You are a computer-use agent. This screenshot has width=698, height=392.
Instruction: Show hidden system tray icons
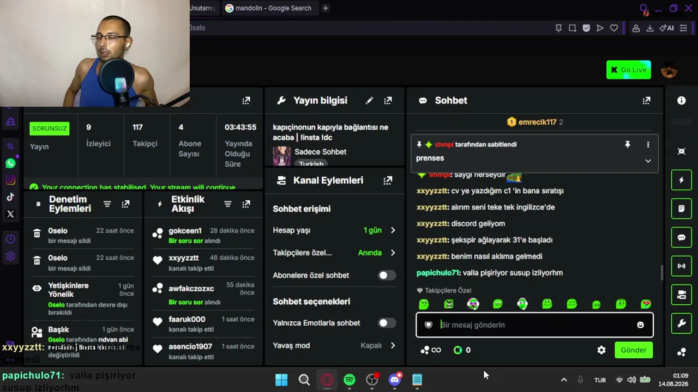pyautogui.click(x=564, y=380)
